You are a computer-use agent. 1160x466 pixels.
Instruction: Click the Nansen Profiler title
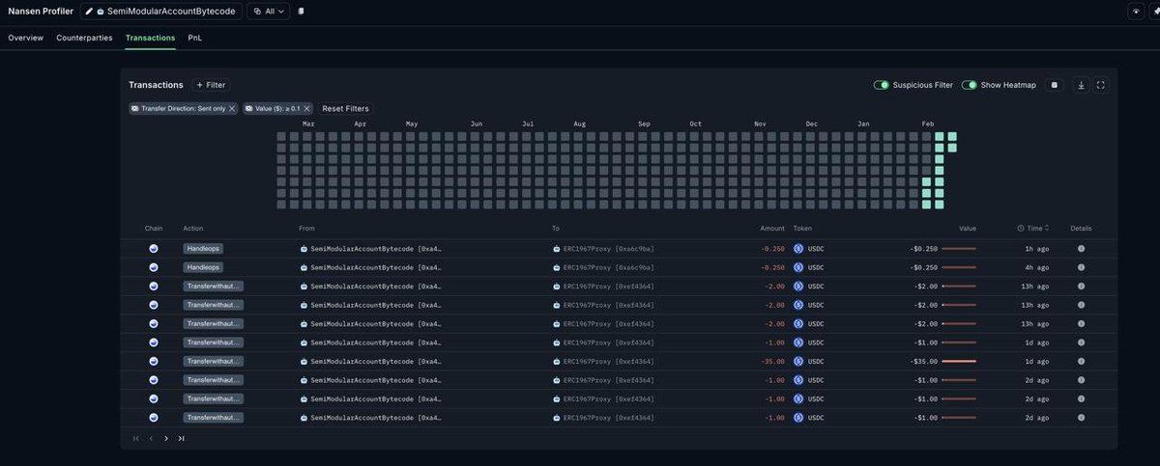41,12
